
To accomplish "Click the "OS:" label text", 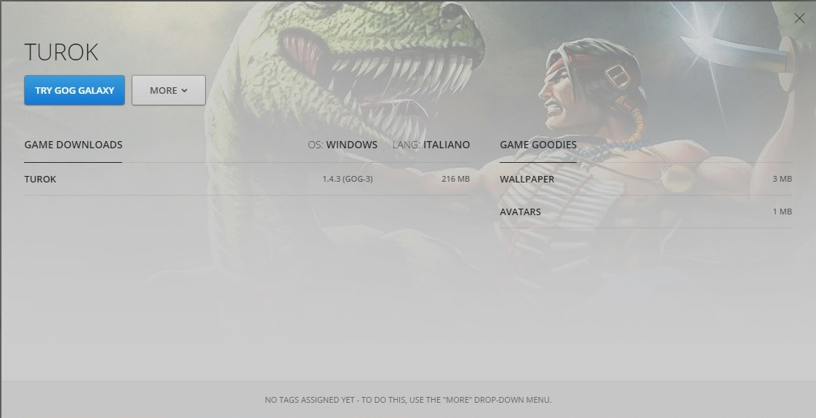I will pos(316,145).
